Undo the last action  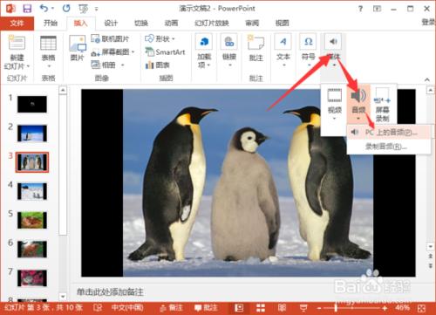click(44, 9)
